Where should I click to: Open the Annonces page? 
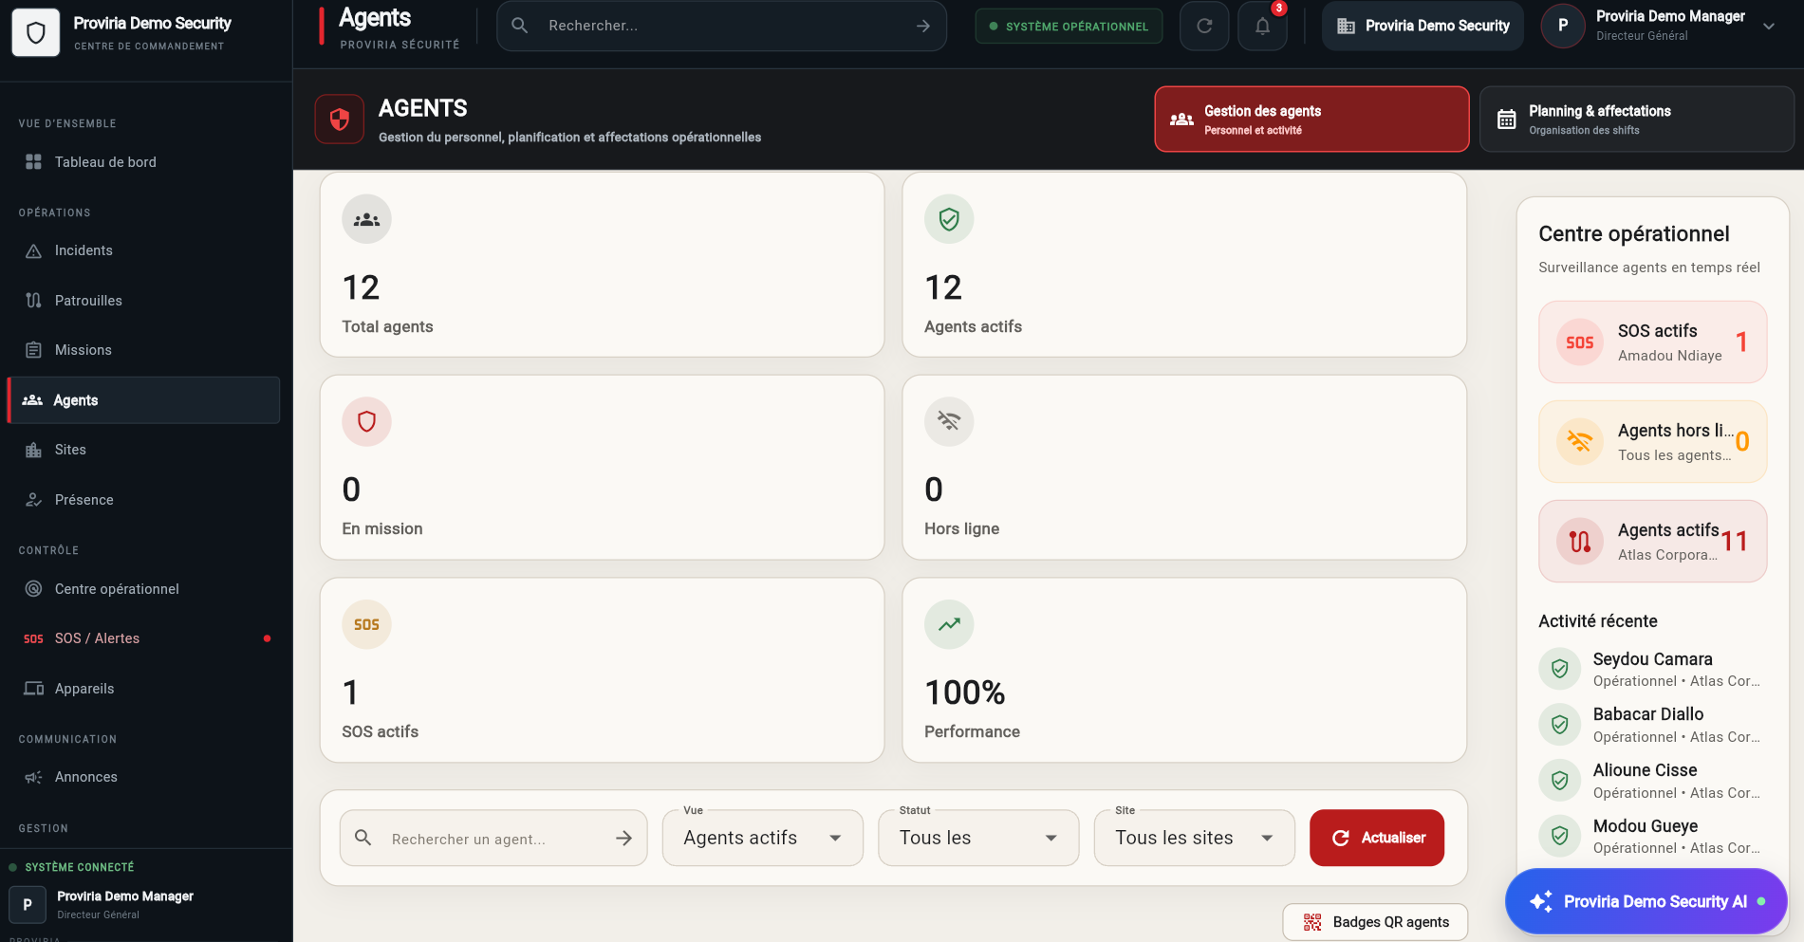click(144, 777)
